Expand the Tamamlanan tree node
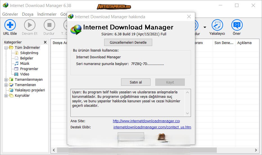 [6, 85]
